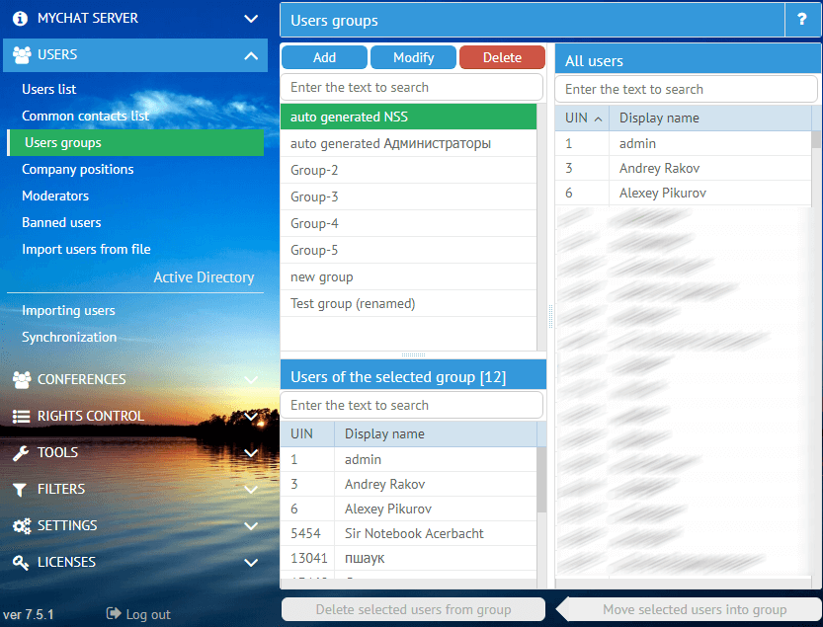823x627 pixels.
Task: Click the Log out icon
Action: click(x=112, y=613)
